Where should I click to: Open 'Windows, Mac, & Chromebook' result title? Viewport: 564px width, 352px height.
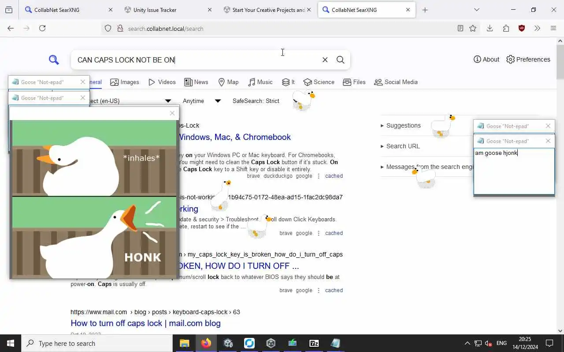point(234,137)
